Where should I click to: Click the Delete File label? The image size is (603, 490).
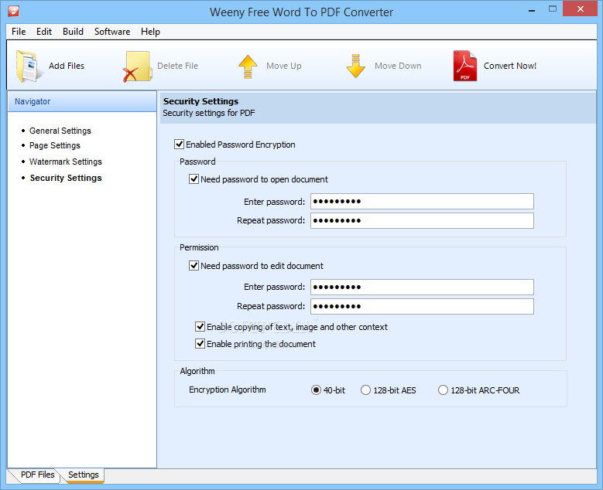[x=178, y=66]
